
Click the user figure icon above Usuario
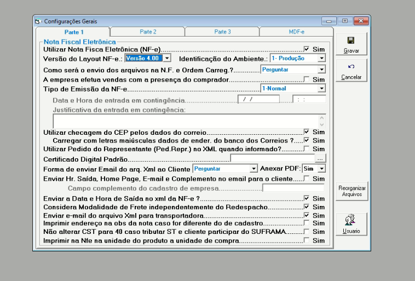(350, 220)
